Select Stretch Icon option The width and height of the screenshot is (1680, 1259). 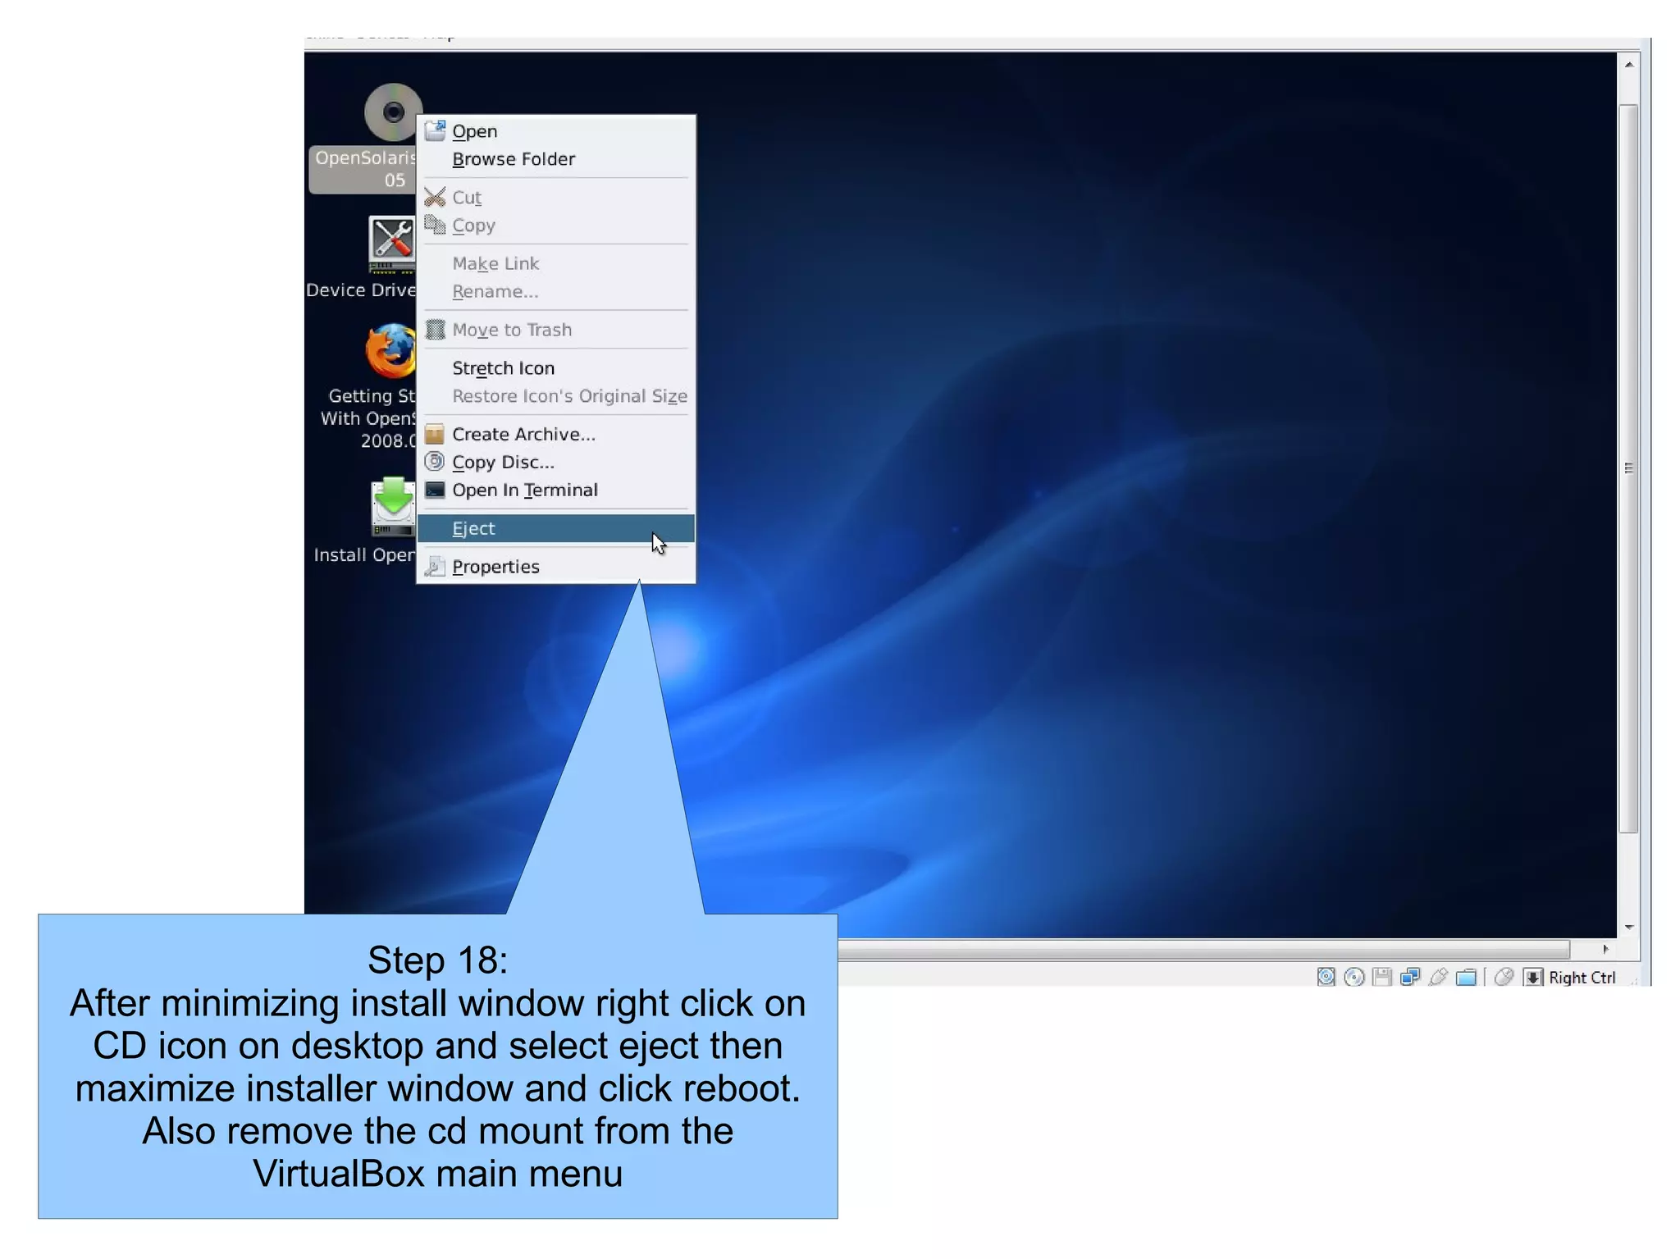coord(556,368)
